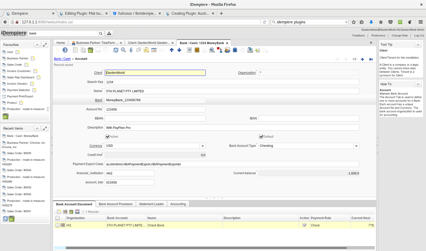Screen dimensions: 426x251
Task: Click the Bank / Cash breadcrumb link
Action: pyautogui.click(x=62, y=59)
